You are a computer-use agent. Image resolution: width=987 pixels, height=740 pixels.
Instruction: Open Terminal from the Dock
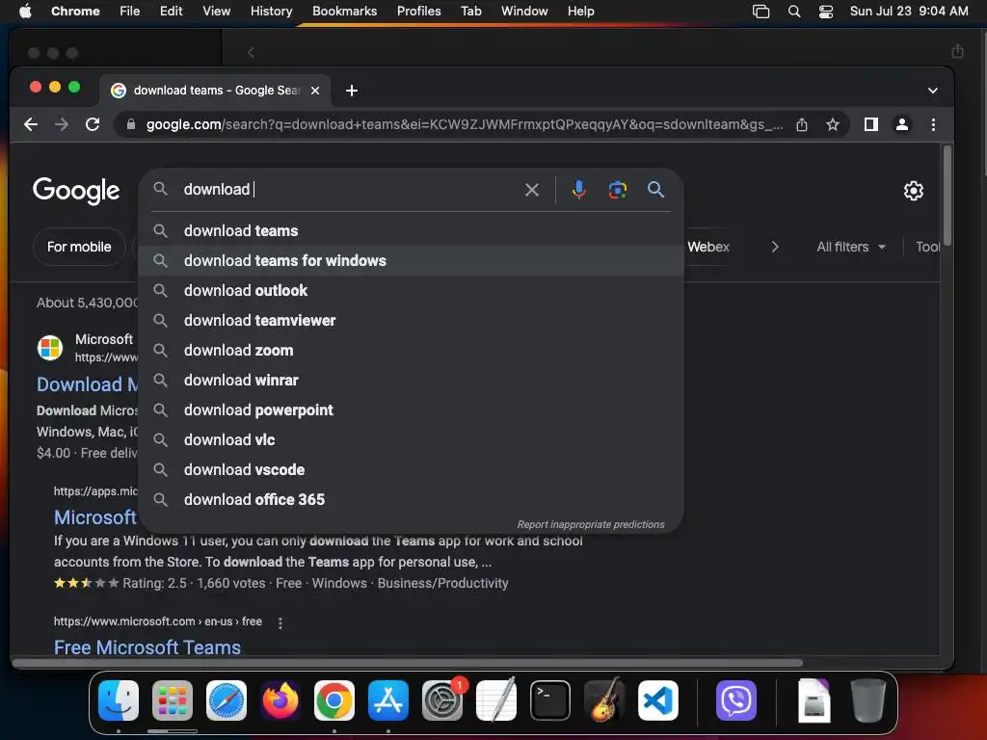(550, 700)
